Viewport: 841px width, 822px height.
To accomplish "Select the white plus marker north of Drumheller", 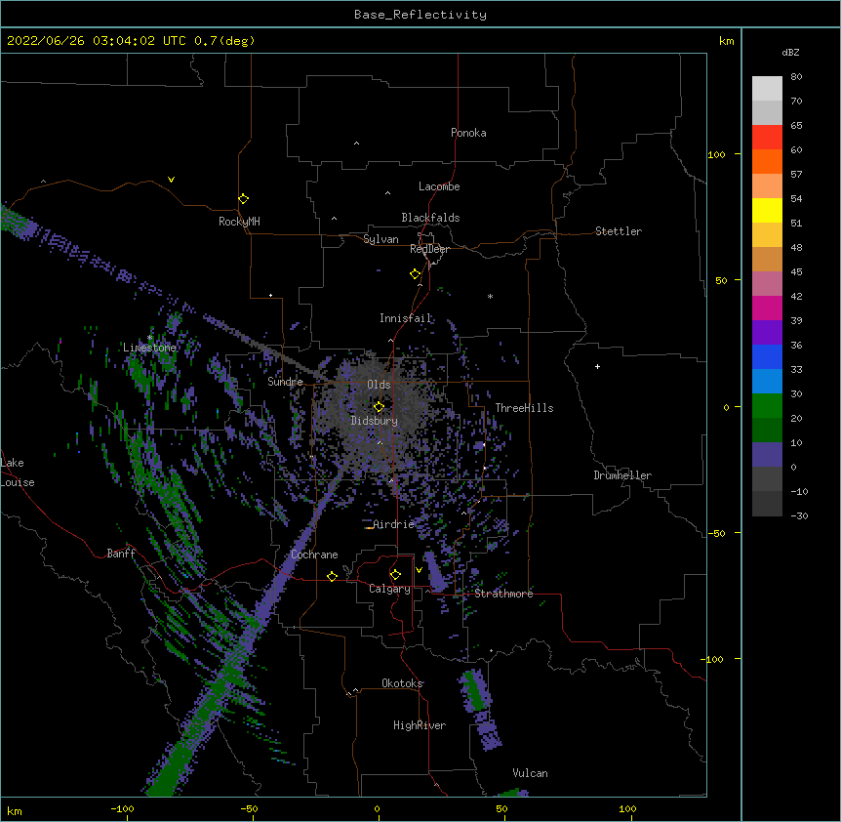I will (597, 366).
